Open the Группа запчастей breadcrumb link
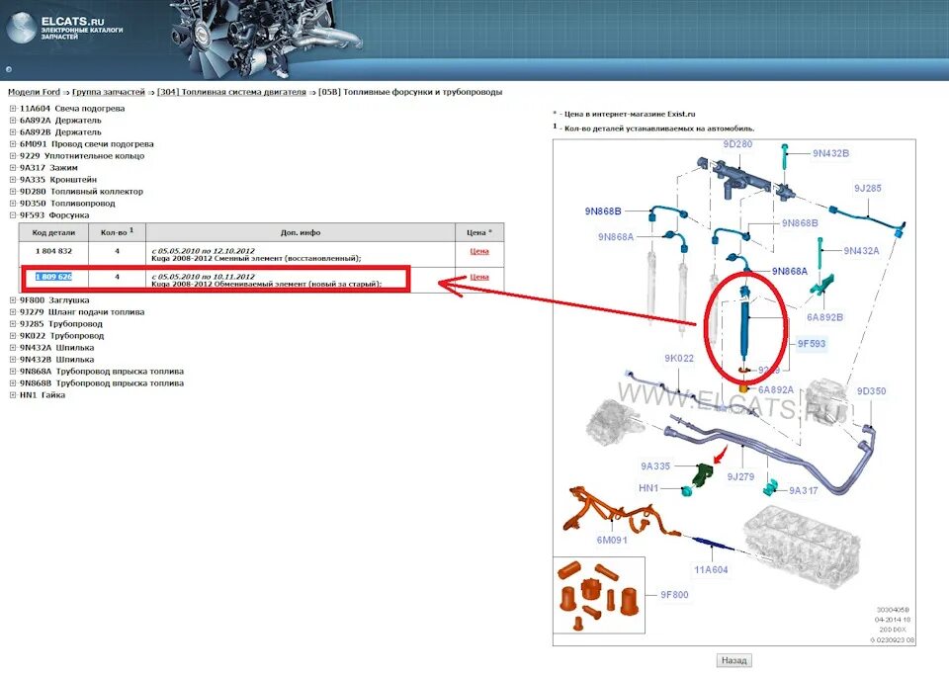The width and height of the screenshot is (949, 676). tap(109, 92)
